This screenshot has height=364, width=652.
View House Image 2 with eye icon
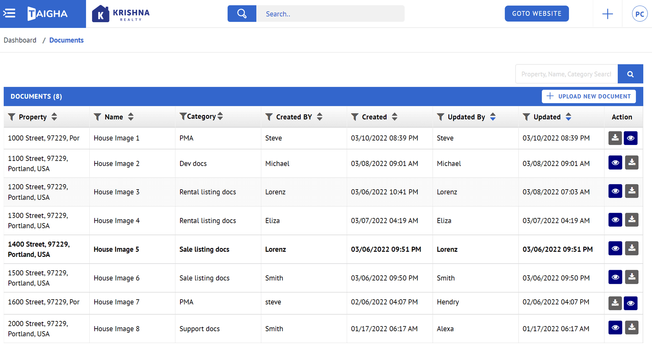[615, 163]
